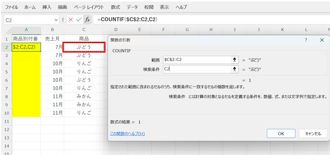Open the ファイル menu tab

[x=11, y=7]
